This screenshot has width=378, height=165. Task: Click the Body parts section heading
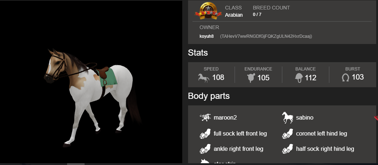(x=209, y=96)
